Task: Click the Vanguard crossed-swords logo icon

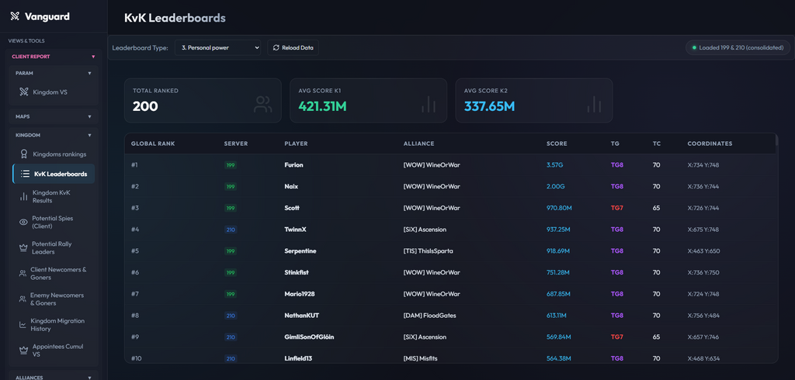Action: point(15,17)
